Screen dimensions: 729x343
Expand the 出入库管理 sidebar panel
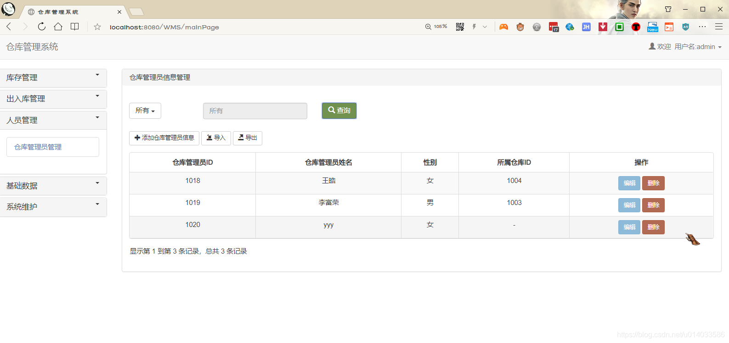pos(53,99)
